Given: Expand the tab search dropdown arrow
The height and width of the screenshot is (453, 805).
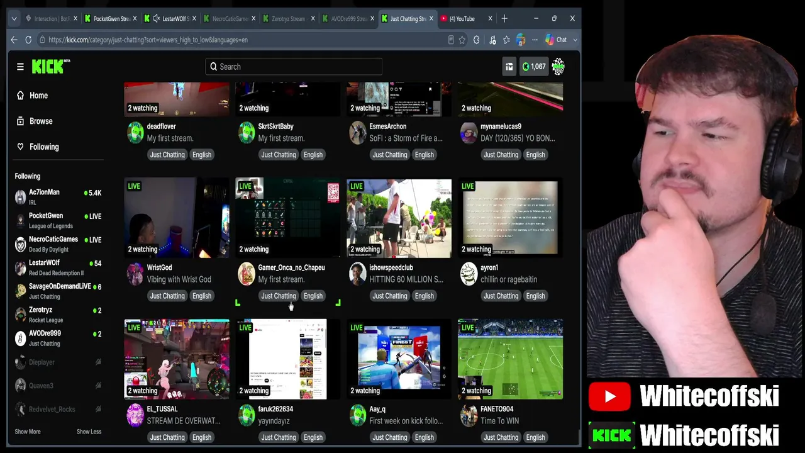Looking at the screenshot, I should pos(14,19).
